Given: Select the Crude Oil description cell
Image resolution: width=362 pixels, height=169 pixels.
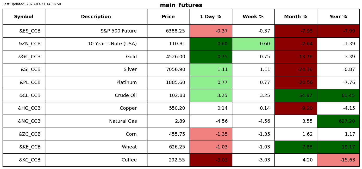Looking at the screenshot, I should click(126, 96).
